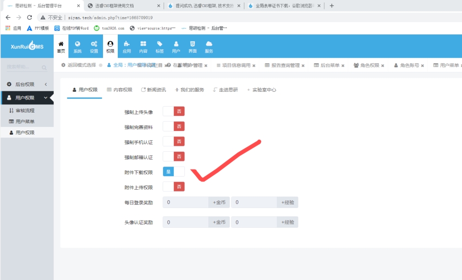
Task: Open the view-source bookmark
Action: 152,28
